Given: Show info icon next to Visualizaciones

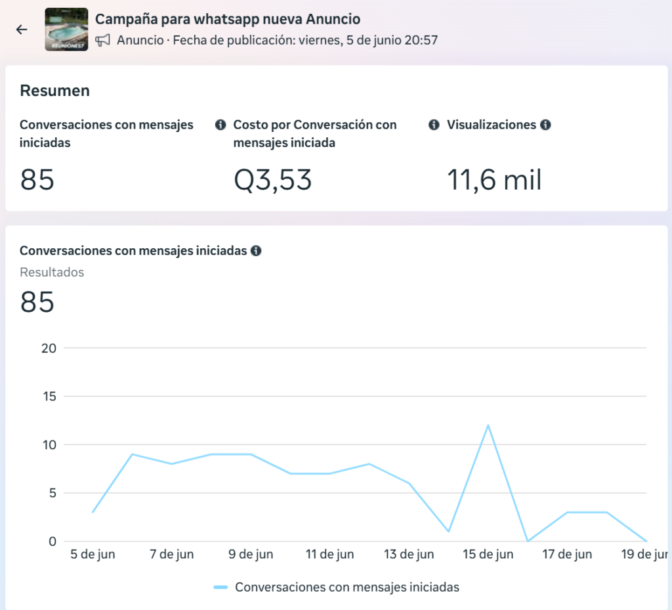Looking at the screenshot, I should [545, 125].
